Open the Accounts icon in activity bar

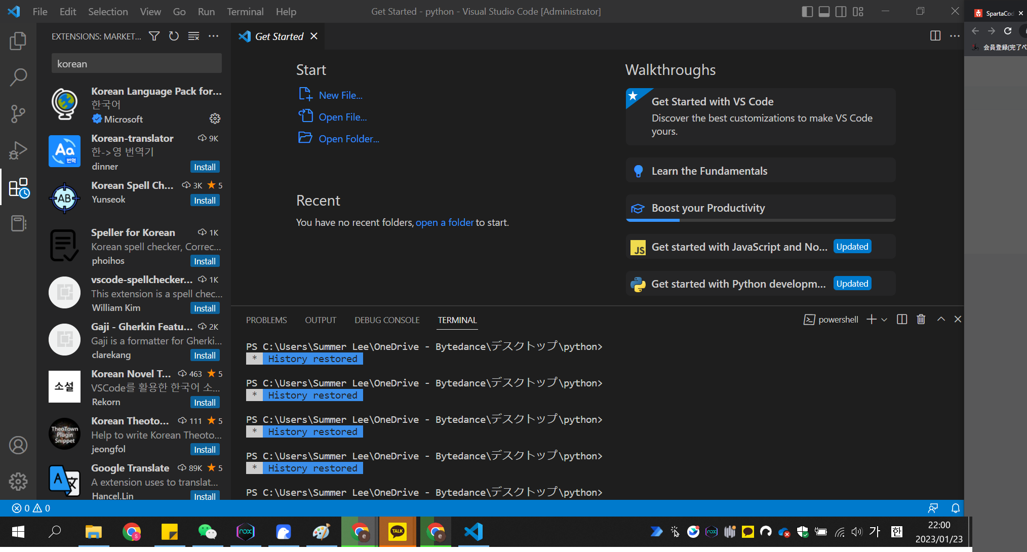[x=18, y=445]
